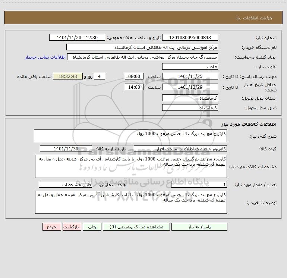
Task: Click the تاریخ و ساعت اعلان عمومی label
Action: [133, 38]
